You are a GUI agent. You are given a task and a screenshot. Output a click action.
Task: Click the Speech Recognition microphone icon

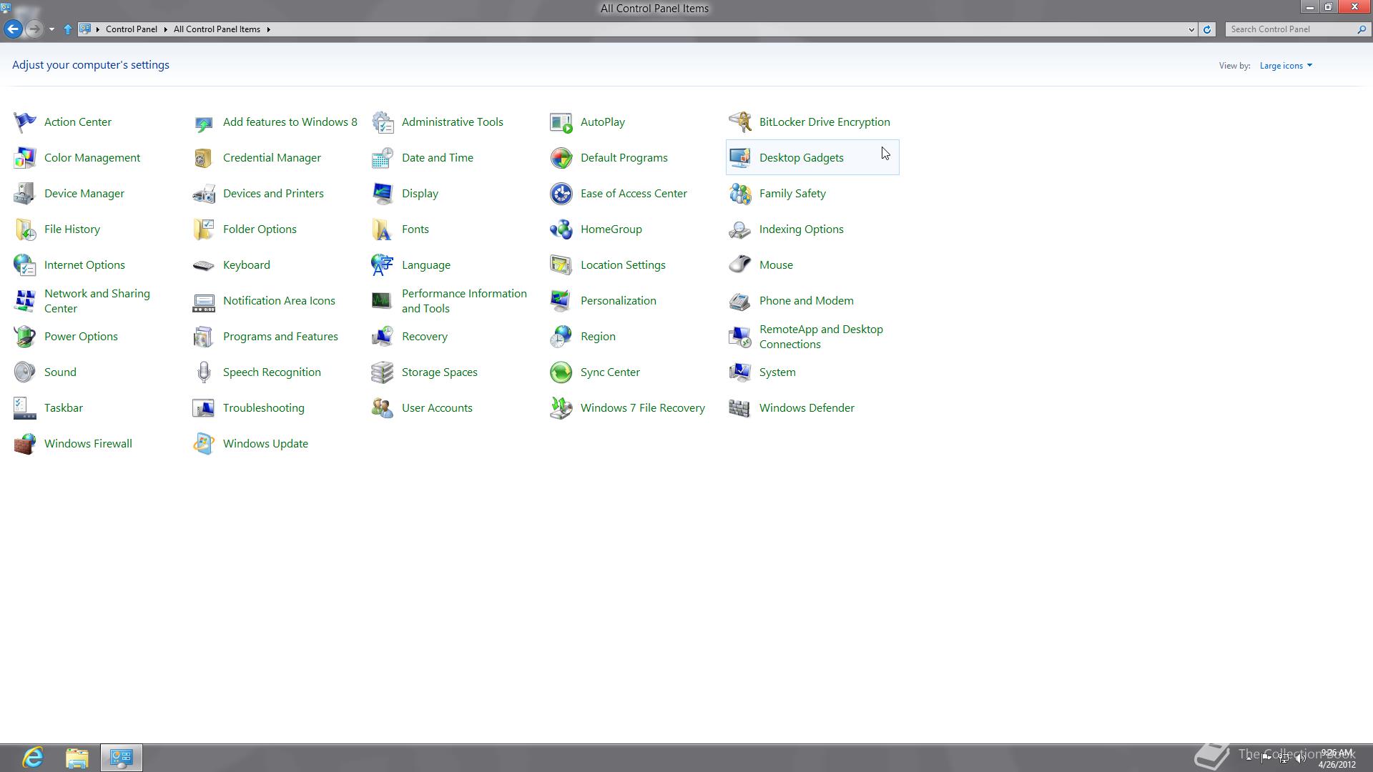[204, 372]
